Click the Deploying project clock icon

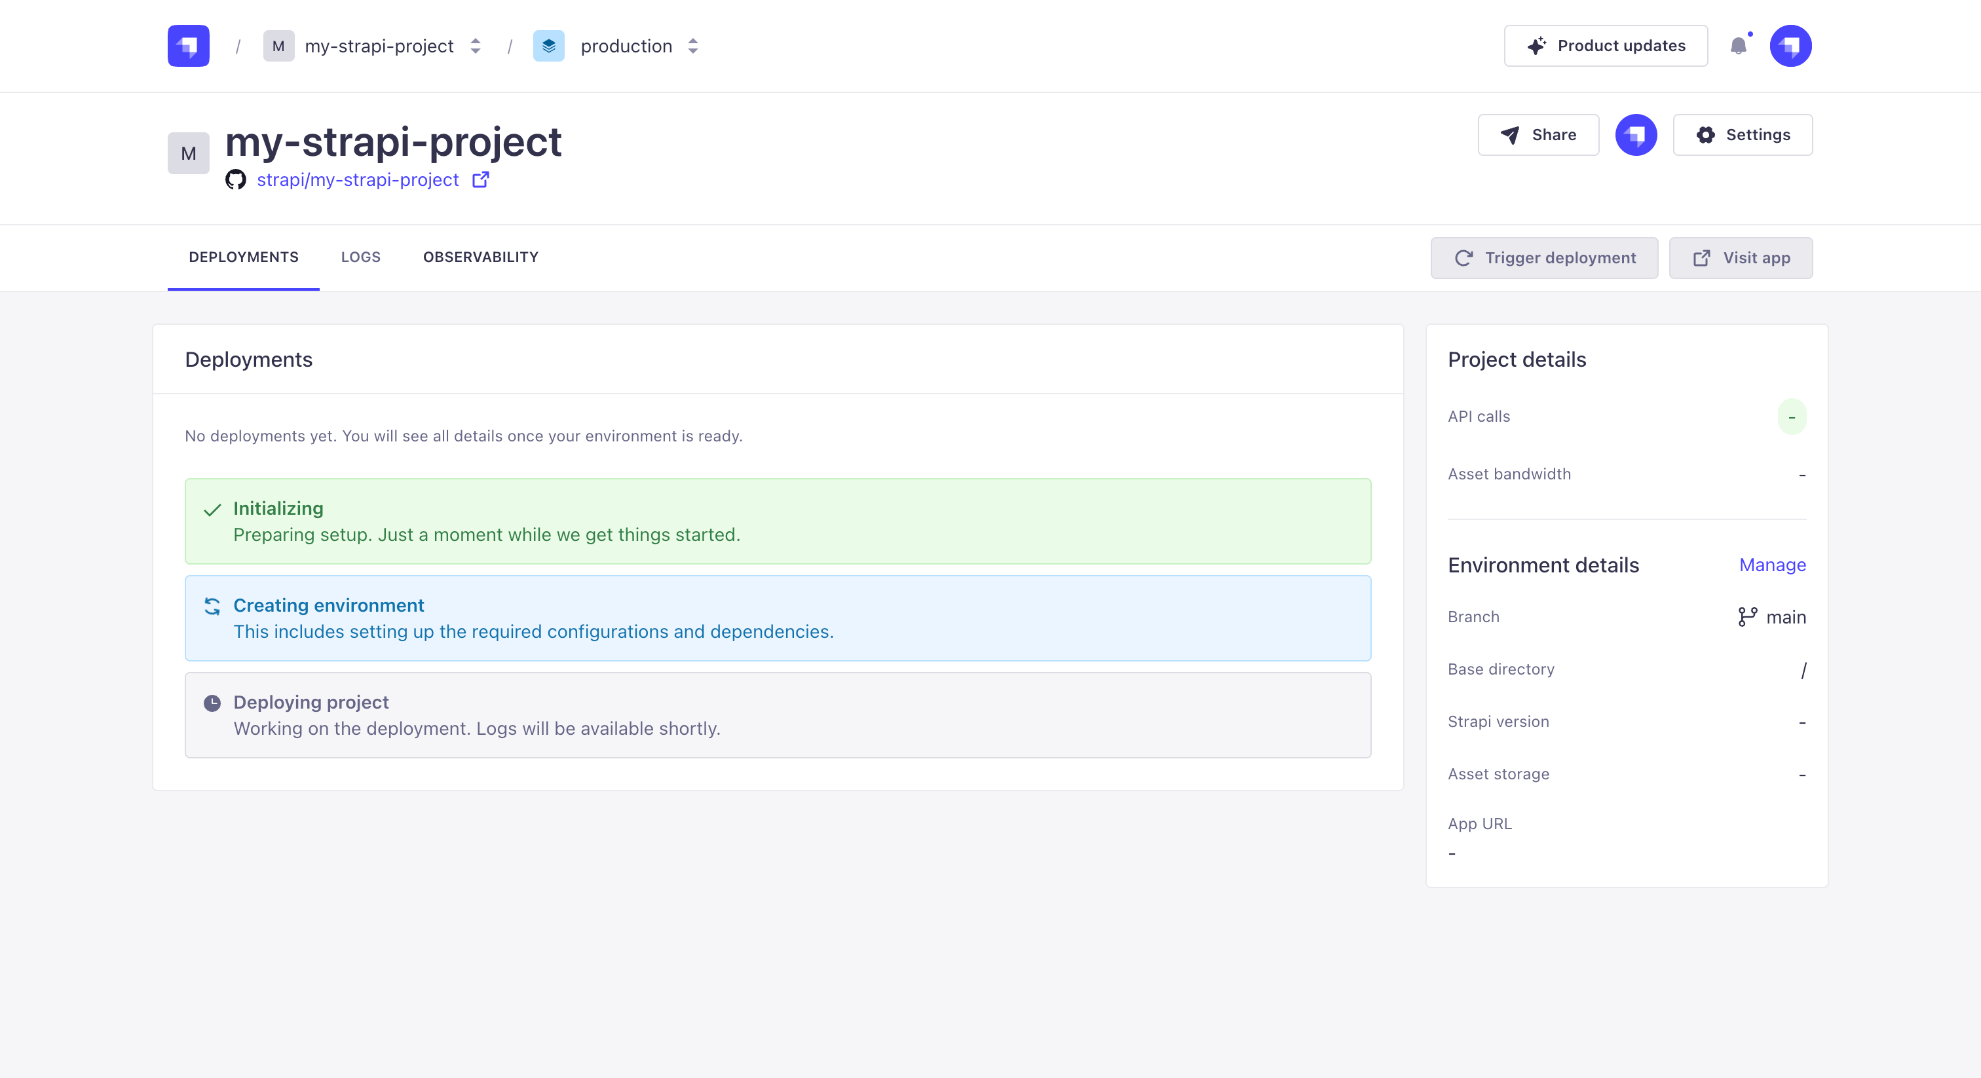[212, 703]
